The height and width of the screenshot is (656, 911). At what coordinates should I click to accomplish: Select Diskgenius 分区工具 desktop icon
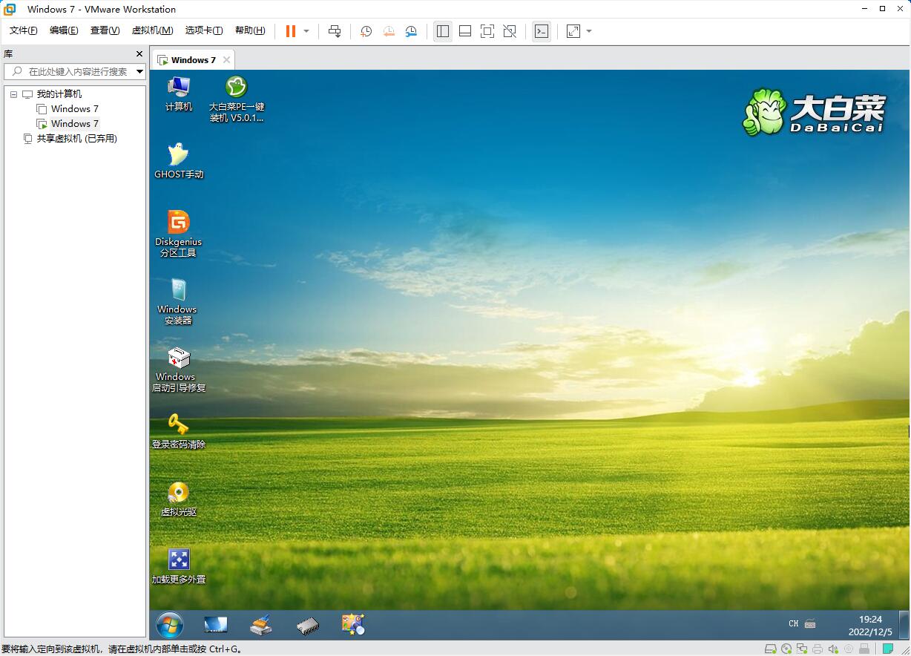point(179,234)
